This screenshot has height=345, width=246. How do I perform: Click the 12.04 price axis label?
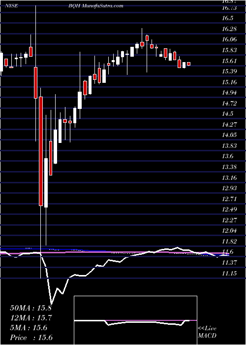[229, 231]
